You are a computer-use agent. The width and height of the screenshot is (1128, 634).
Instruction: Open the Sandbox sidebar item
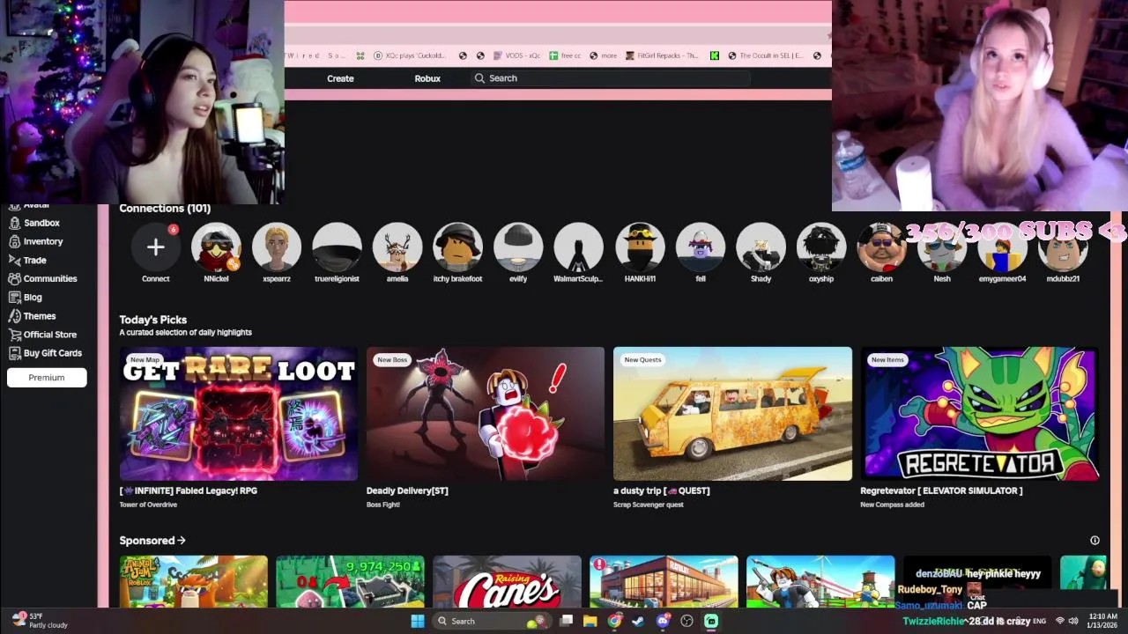click(x=34, y=223)
